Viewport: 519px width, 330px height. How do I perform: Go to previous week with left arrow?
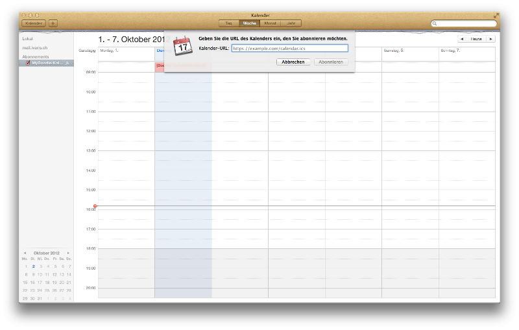pyautogui.click(x=461, y=39)
